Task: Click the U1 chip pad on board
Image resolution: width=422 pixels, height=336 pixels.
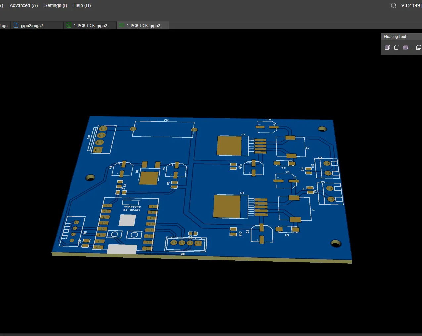Action: [x=227, y=206]
